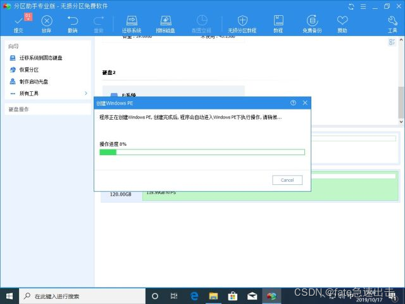
Task: Click the taskbar date 2019/10/17
Action: click(x=370, y=300)
